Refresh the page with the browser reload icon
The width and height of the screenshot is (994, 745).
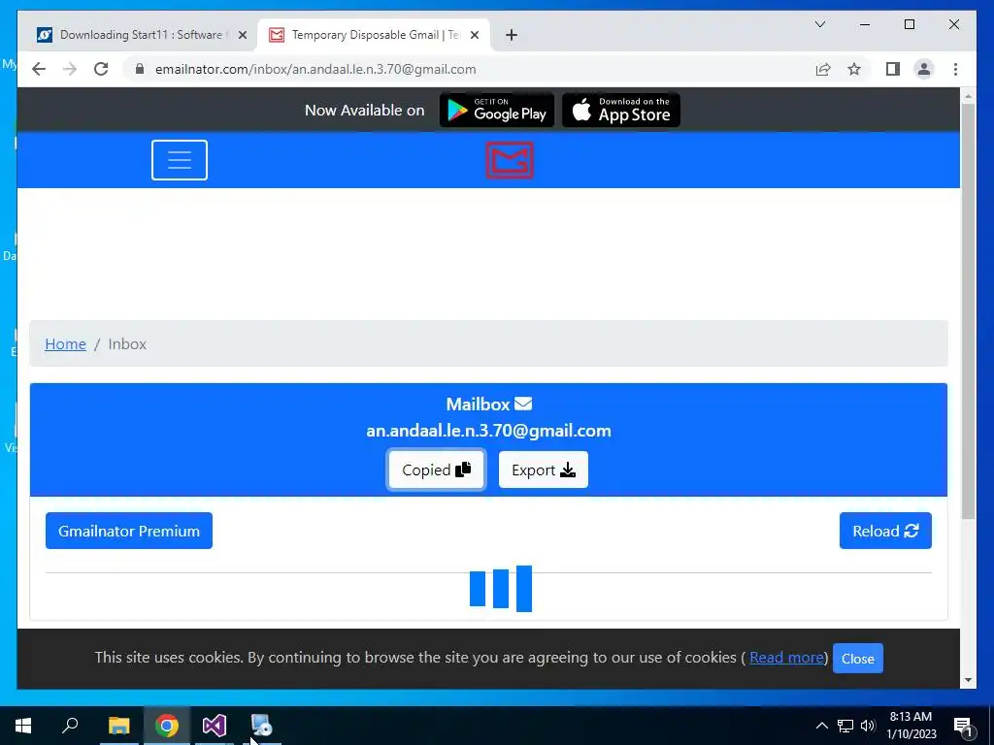[x=101, y=69]
